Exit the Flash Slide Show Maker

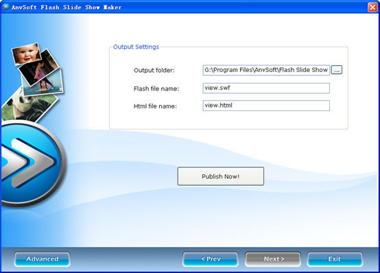coord(335,259)
